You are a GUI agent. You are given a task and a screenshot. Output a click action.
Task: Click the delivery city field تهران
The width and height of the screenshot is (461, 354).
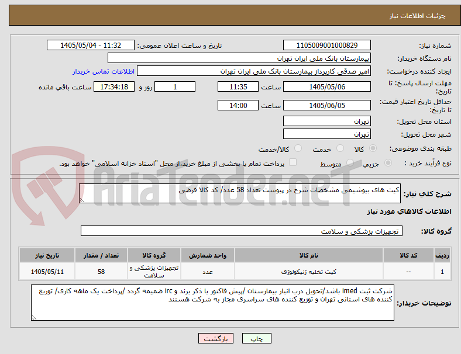click(x=327, y=134)
